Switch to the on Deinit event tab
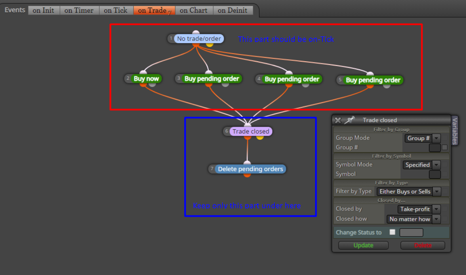This screenshot has height=275, width=466. pyautogui.click(x=233, y=11)
